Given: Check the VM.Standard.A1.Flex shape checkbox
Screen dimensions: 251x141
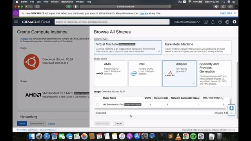Looking at the screenshot, I should click(x=98, y=105).
